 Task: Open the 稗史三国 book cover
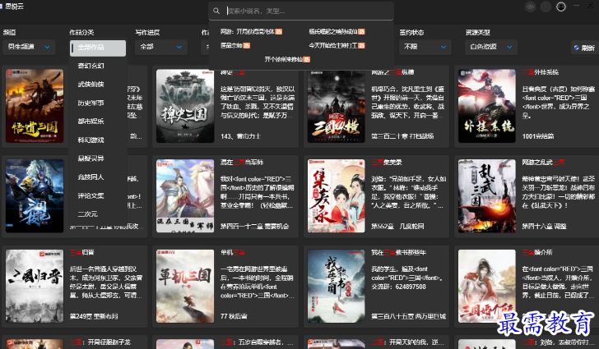[x=185, y=106]
